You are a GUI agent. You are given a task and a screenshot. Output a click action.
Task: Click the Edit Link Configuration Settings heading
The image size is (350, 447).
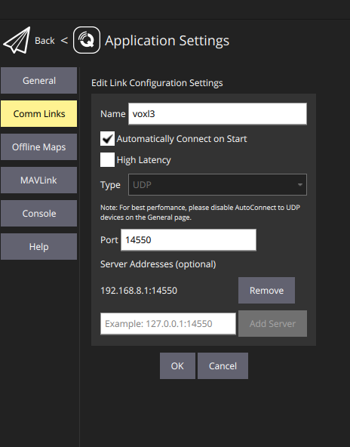157,83
